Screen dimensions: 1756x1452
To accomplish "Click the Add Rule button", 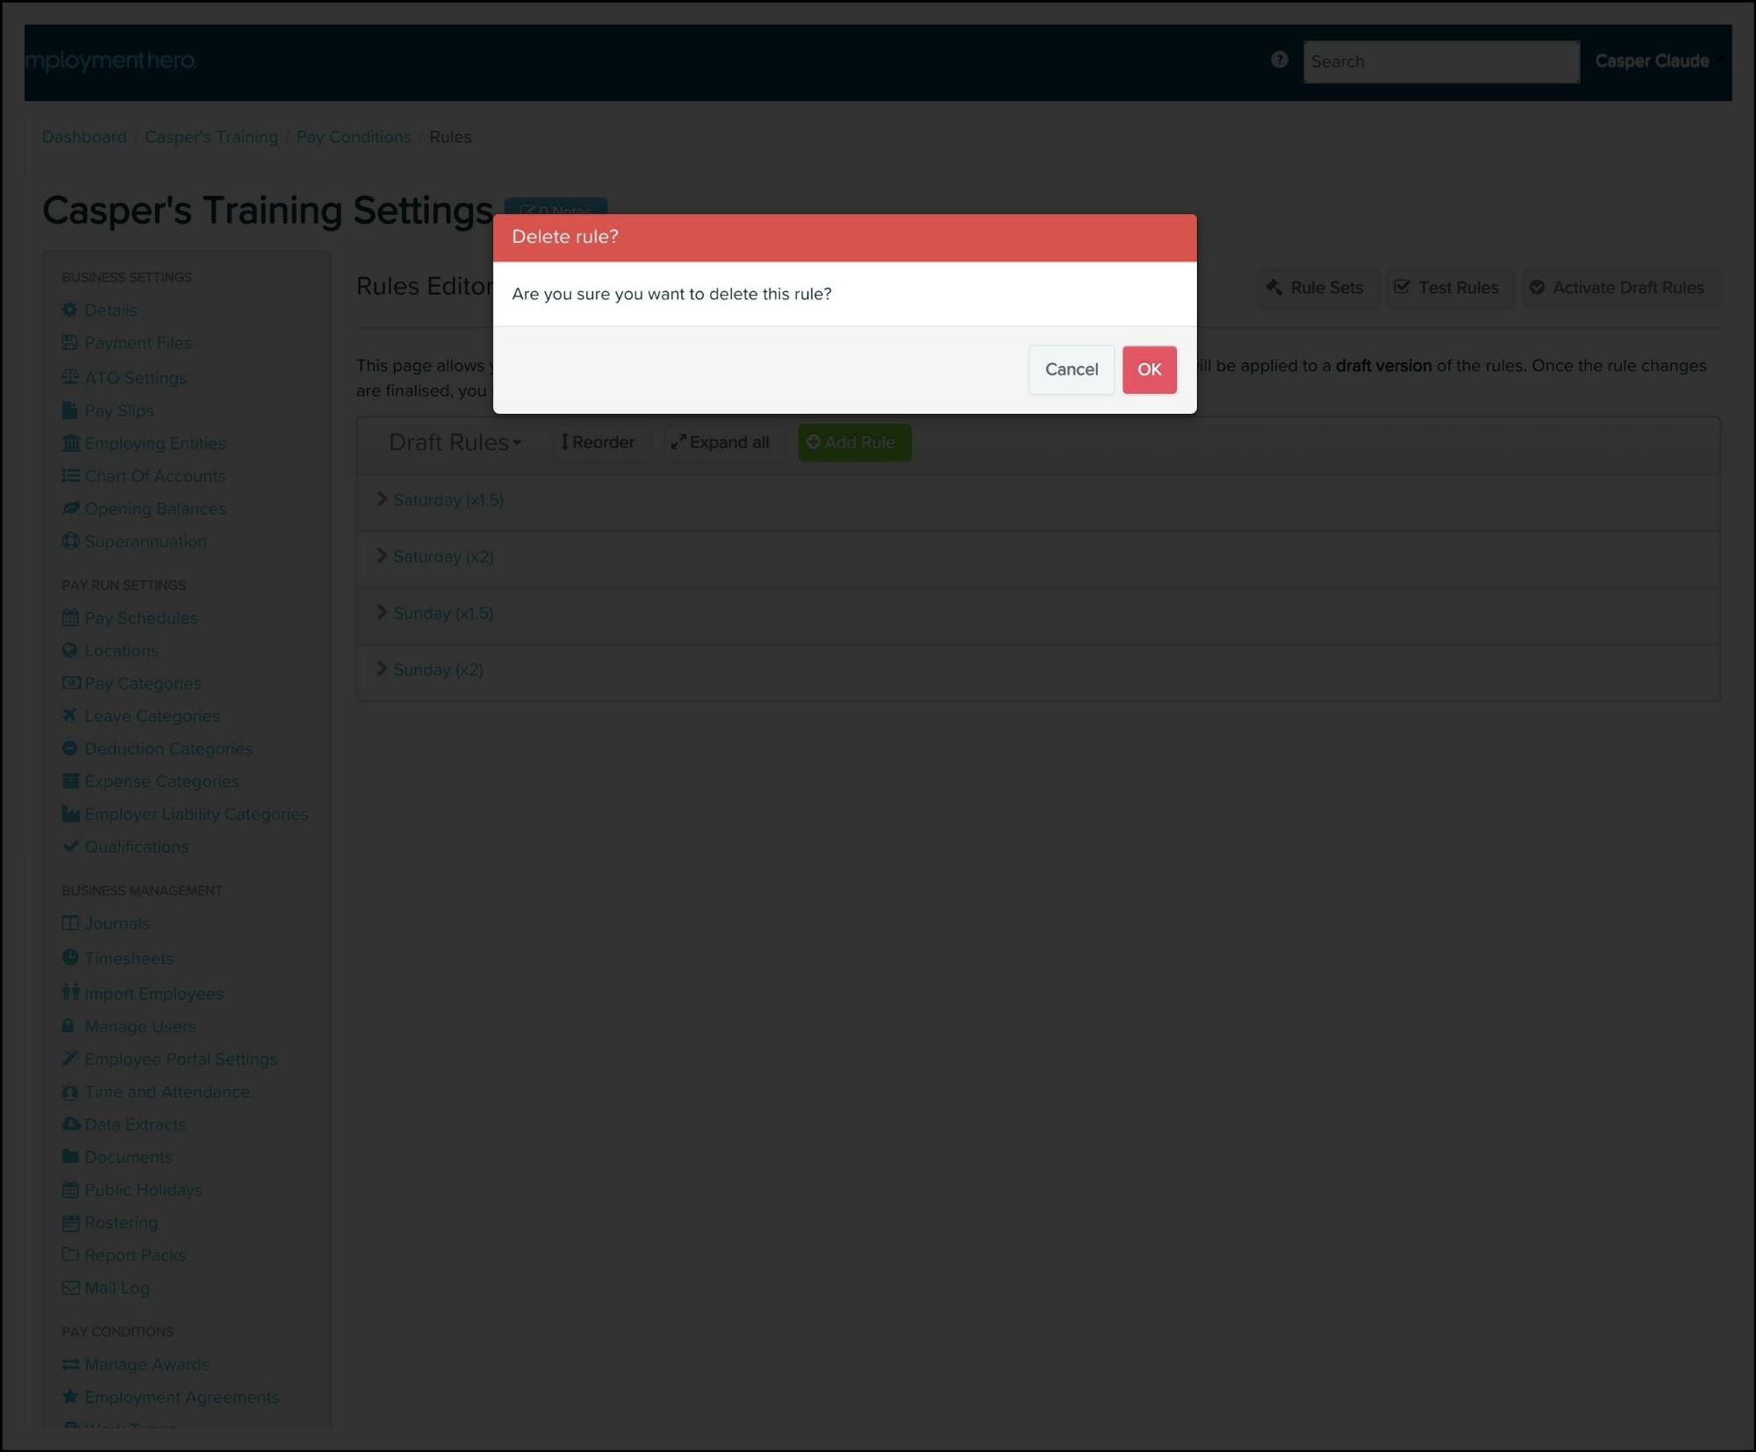I will pos(853,442).
